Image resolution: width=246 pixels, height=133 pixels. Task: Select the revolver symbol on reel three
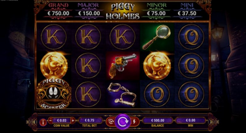point(122,65)
